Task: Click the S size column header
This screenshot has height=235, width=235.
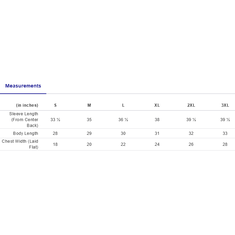Action: coord(55,105)
